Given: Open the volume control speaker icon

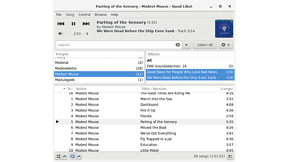Looking at the screenshot, I should (61, 34).
